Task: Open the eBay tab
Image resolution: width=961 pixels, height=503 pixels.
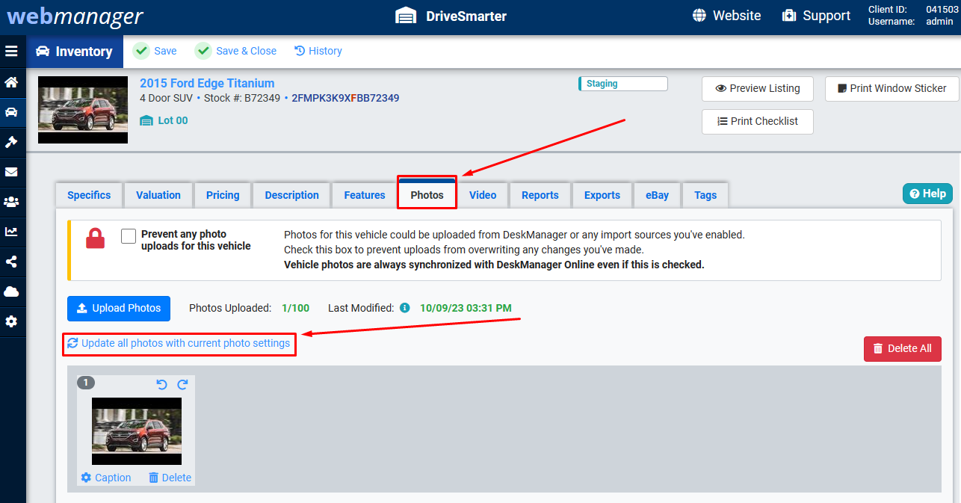Action: coord(656,194)
